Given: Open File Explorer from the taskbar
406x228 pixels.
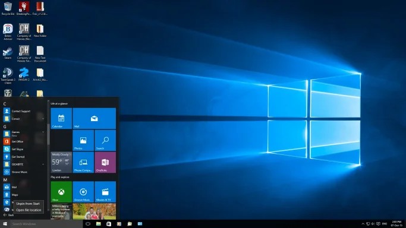Looking at the screenshot, I should 99,224.
